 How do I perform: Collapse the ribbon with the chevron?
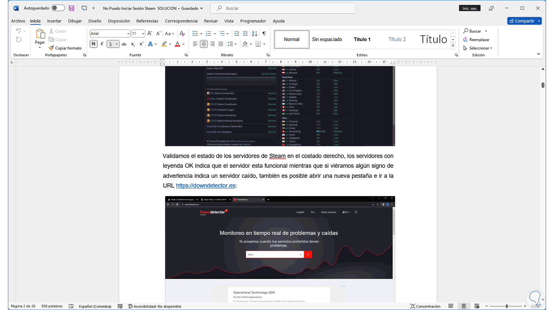[539, 54]
